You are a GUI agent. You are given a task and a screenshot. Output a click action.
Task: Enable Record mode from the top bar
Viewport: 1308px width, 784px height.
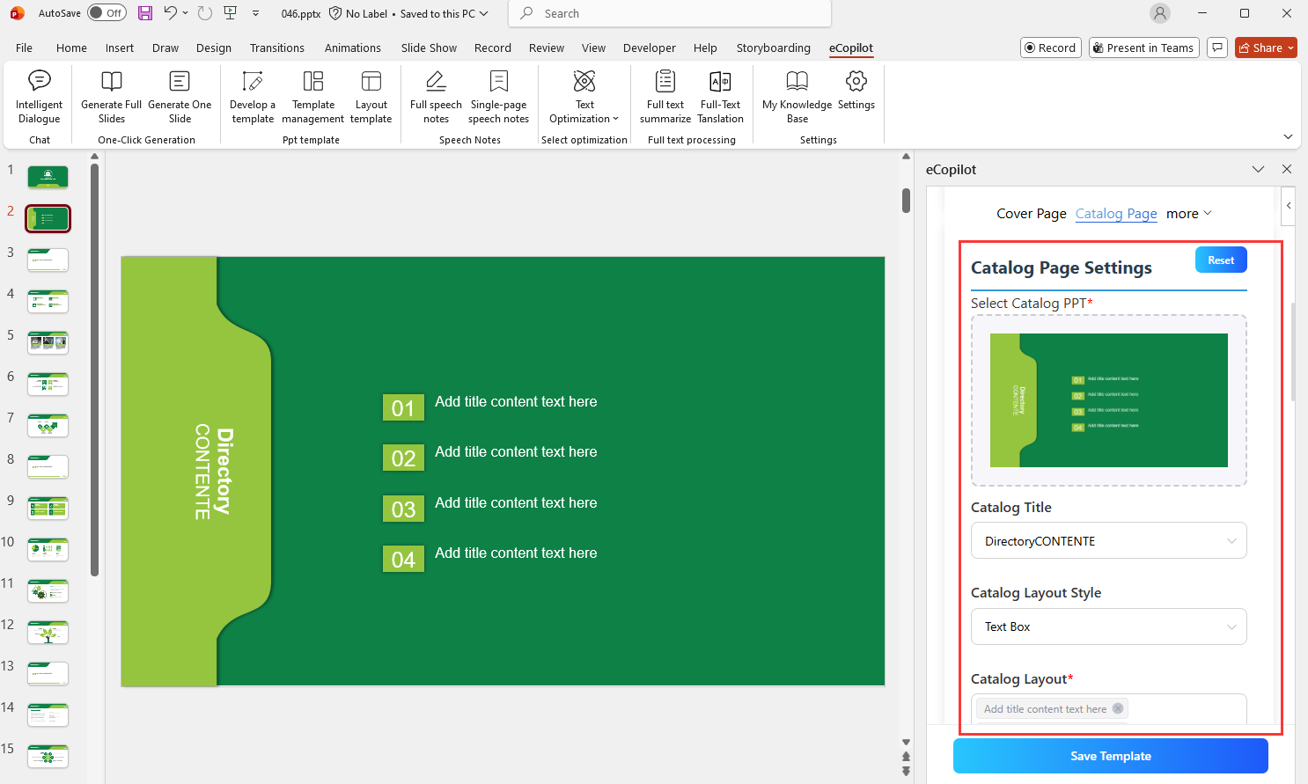1050,48
